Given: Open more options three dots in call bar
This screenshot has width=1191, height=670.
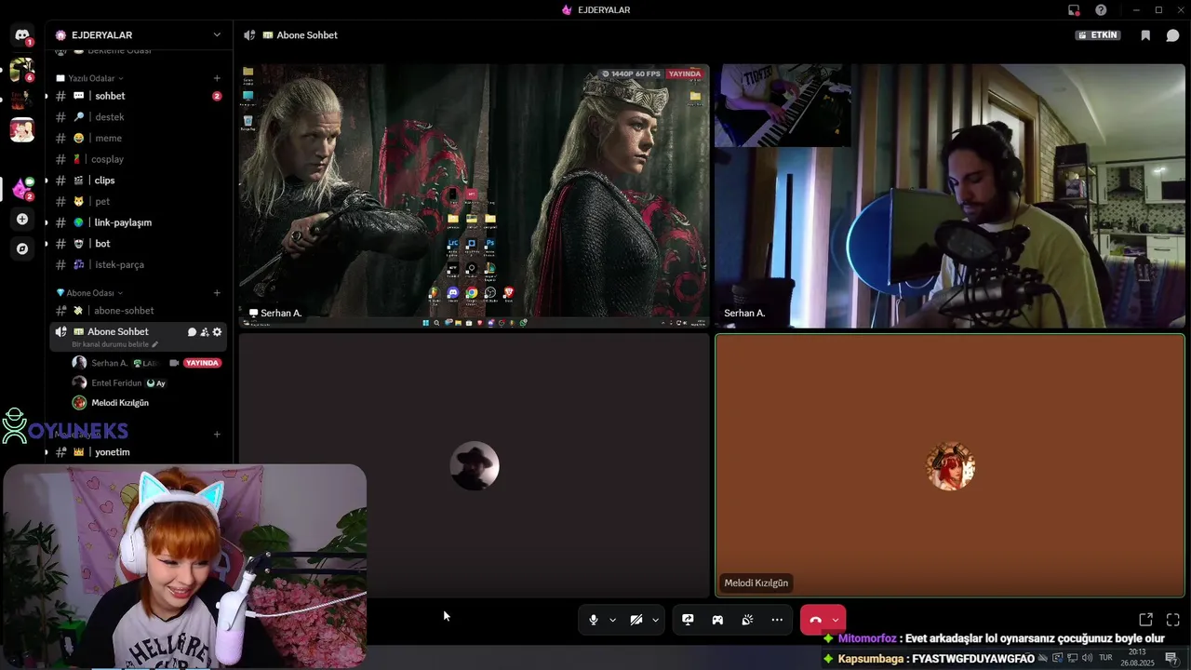Looking at the screenshot, I should click(x=777, y=620).
